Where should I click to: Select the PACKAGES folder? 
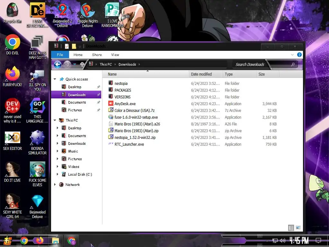click(123, 90)
